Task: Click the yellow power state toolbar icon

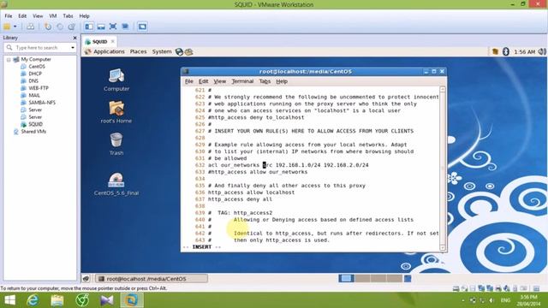Action: click(7, 27)
